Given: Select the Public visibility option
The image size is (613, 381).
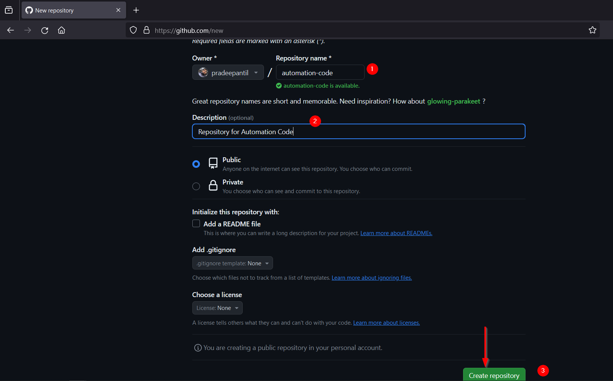Looking at the screenshot, I should [x=196, y=164].
